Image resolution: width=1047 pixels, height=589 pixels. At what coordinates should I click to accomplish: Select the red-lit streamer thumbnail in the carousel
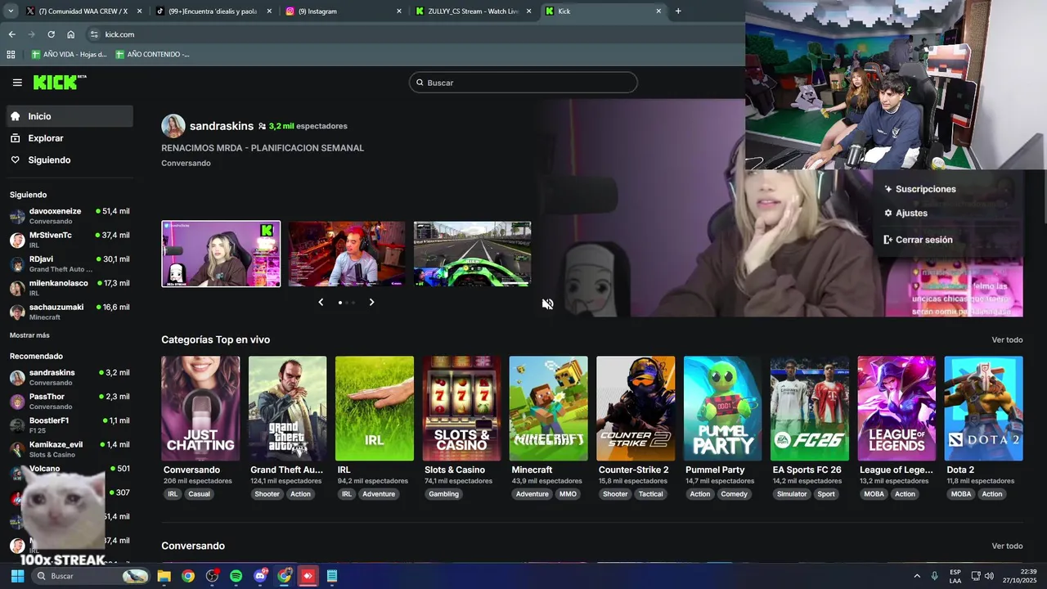point(347,254)
